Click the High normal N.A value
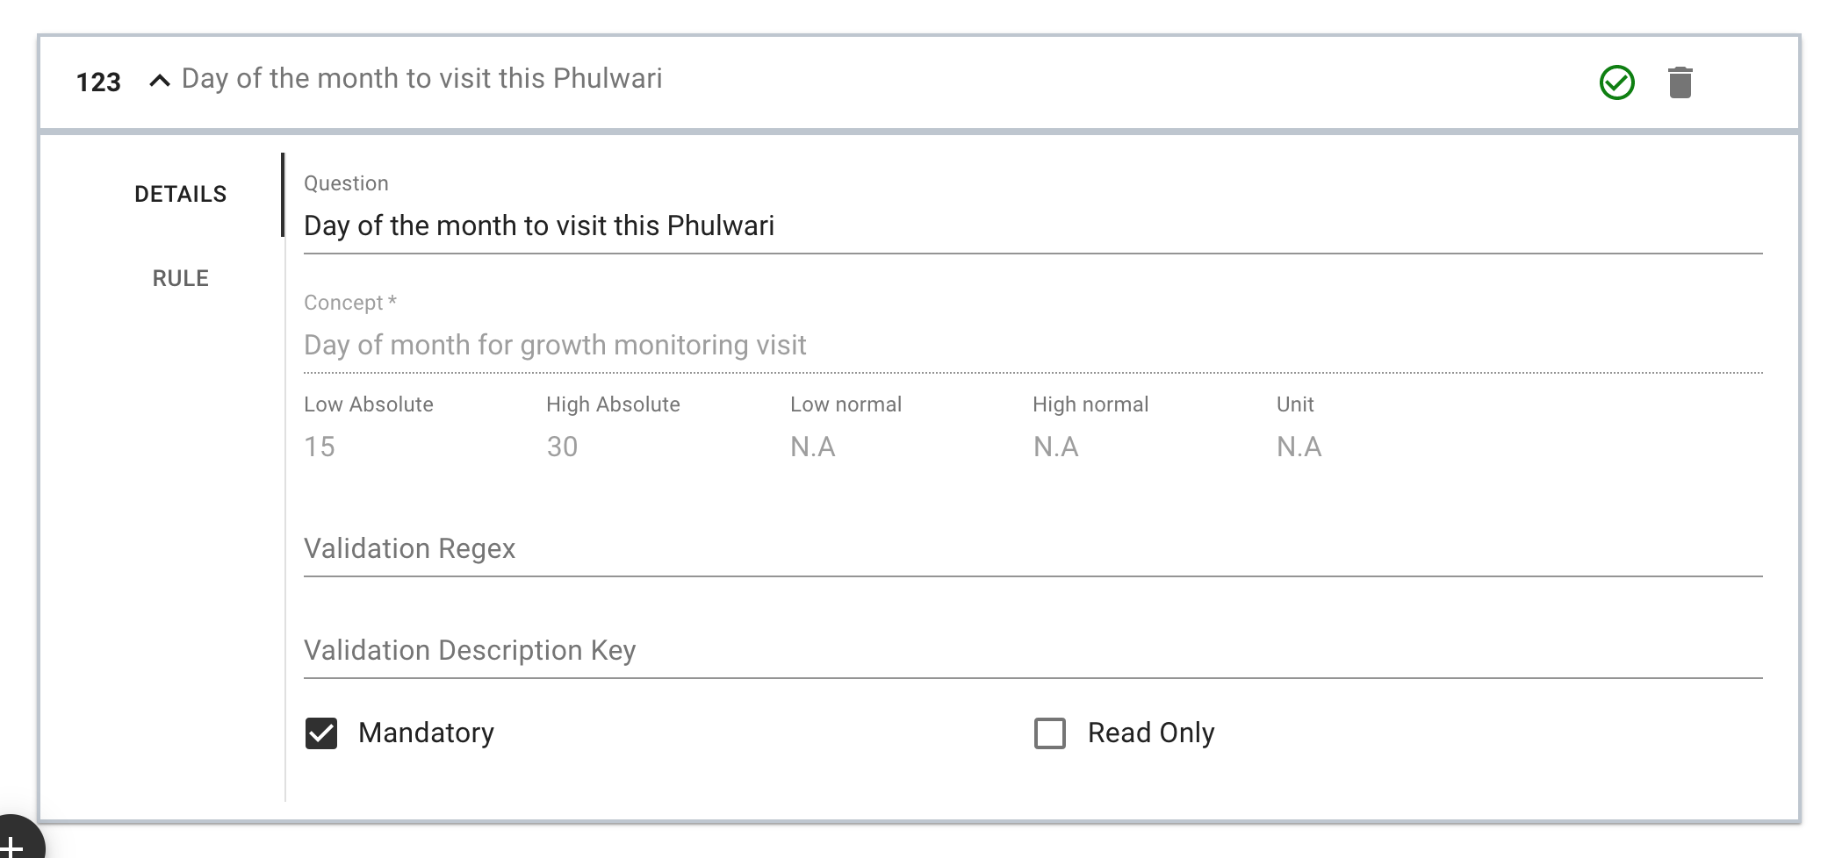 pos(1055,447)
